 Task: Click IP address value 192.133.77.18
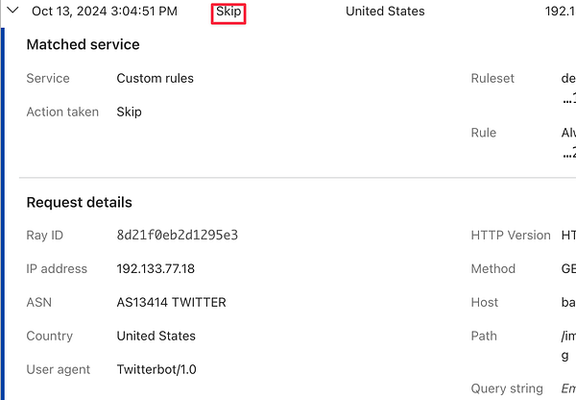click(157, 268)
